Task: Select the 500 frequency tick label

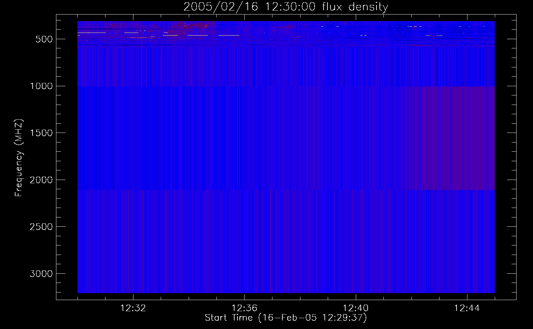Action: (44, 39)
